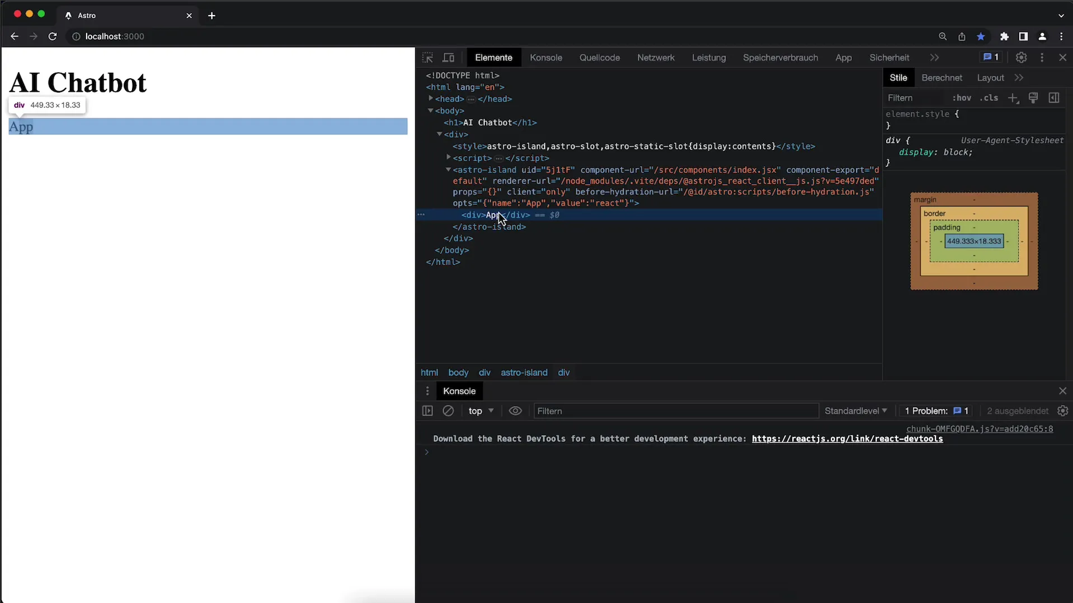Show more Styles pane tabs chevron
Image resolution: width=1073 pixels, height=603 pixels.
pyautogui.click(x=1019, y=78)
